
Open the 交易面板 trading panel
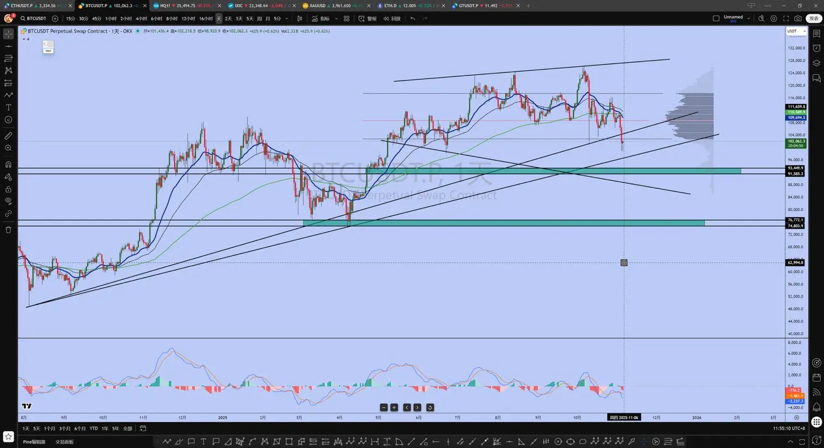[64, 442]
